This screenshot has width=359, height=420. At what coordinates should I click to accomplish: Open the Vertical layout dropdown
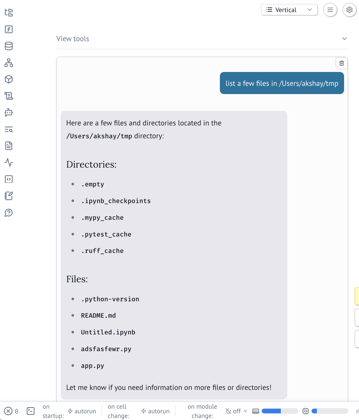pos(289,10)
